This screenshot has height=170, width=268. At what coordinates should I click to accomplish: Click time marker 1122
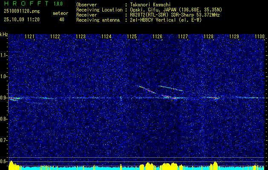coord(55,36)
